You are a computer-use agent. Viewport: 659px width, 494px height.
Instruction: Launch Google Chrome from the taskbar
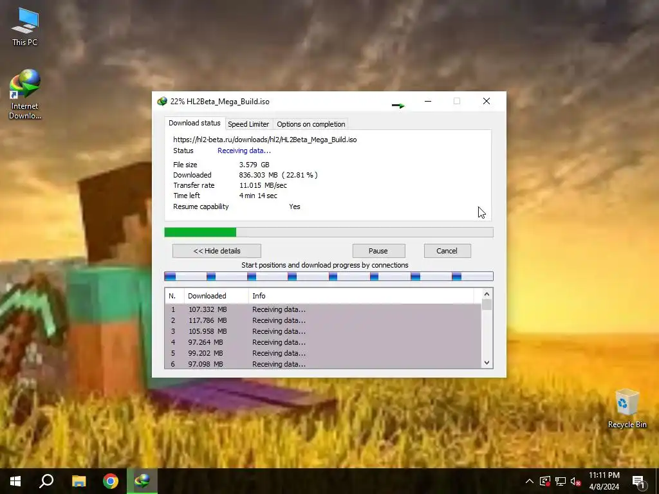tap(111, 481)
